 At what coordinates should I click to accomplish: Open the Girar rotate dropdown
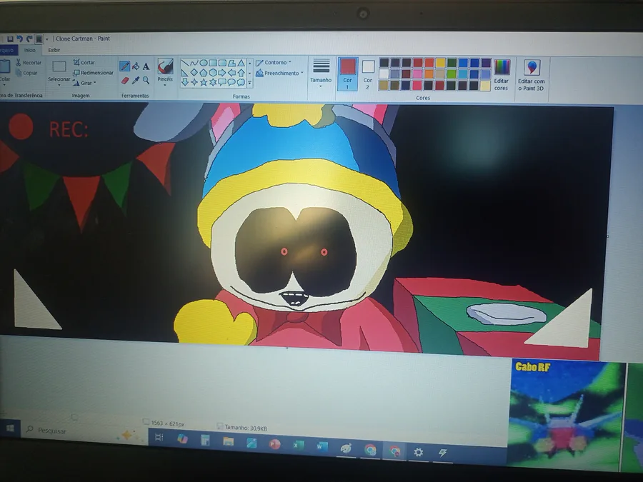point(84,83)
